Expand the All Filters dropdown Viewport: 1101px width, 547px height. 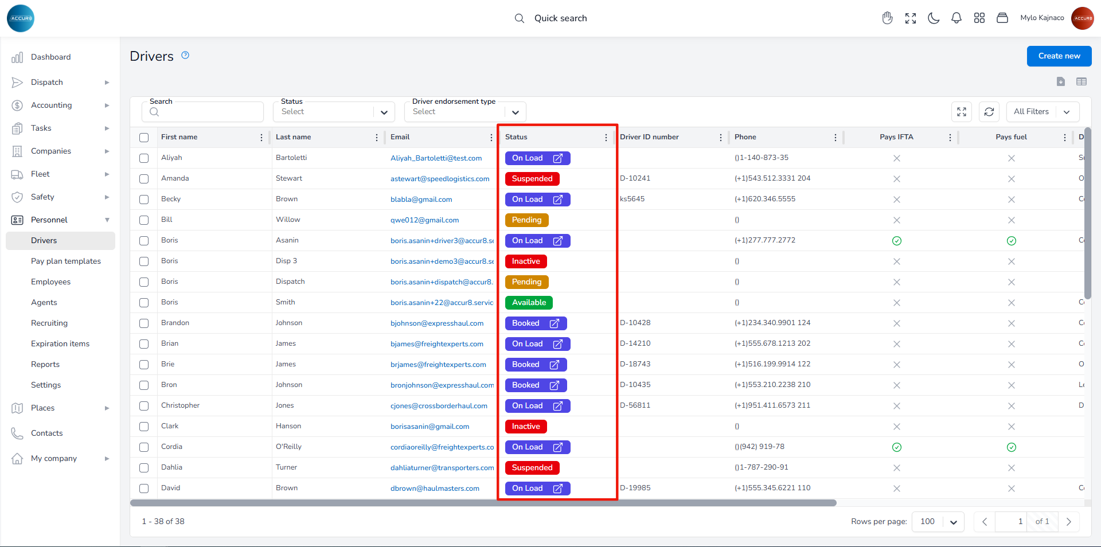[1042, 112]
